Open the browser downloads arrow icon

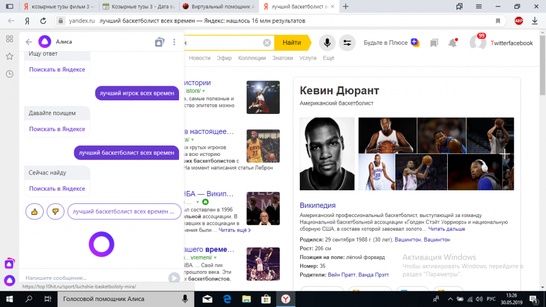(x=535, y=21)
